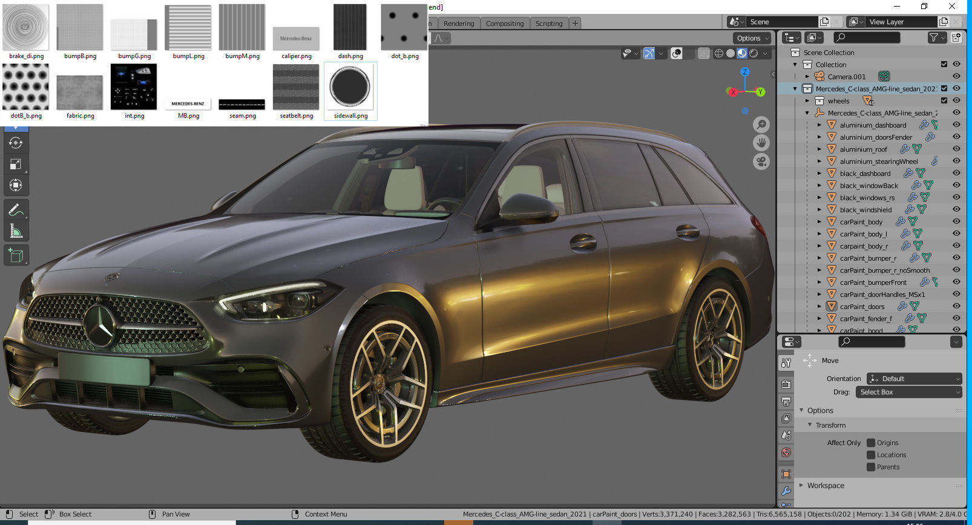Image resolution: width=972 pixels, height=525 pixels.
Task: Uncheck the wheels collection checkbox
Action: click(x=944, y=100)
